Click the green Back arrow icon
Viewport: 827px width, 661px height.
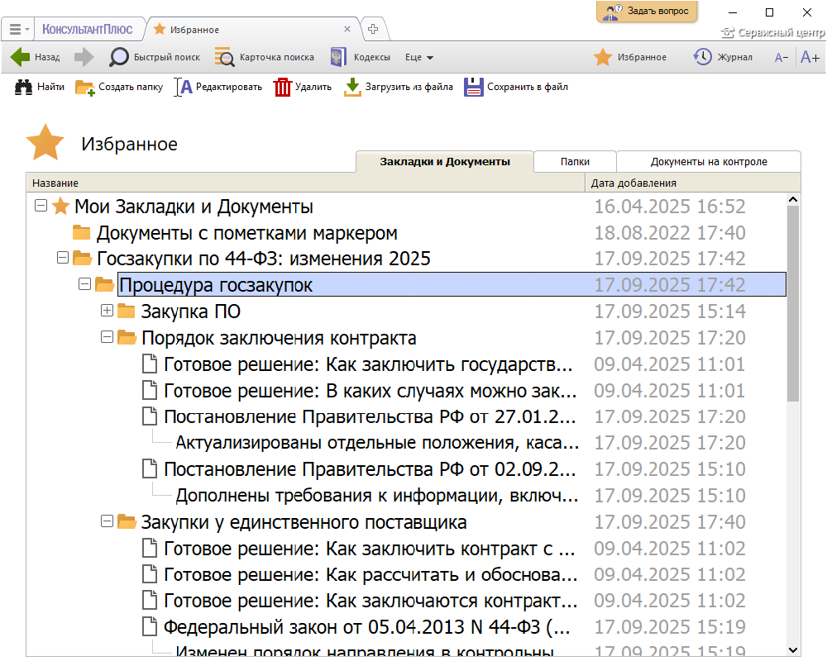pyautogui.click(x=20, y=57)
